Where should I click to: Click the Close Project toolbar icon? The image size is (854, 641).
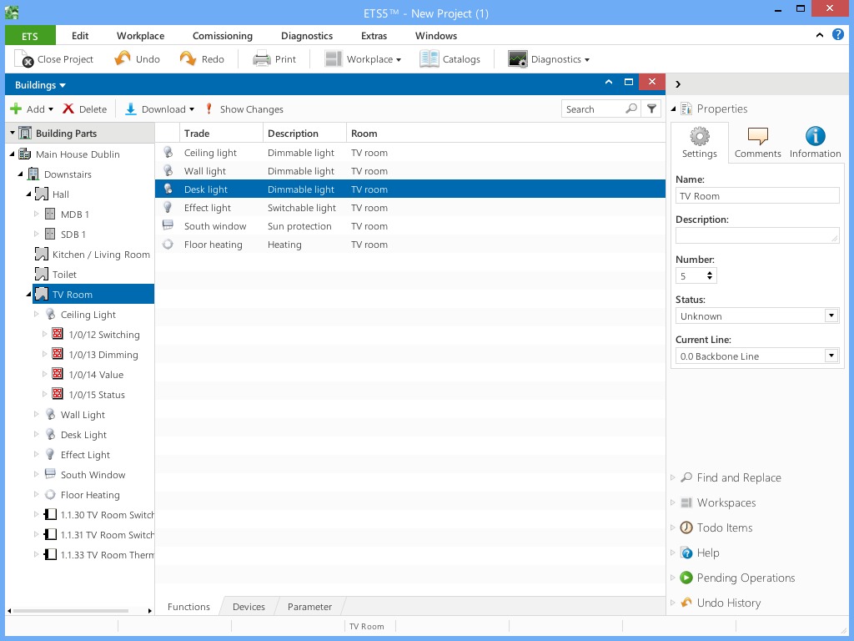point(24,59)
